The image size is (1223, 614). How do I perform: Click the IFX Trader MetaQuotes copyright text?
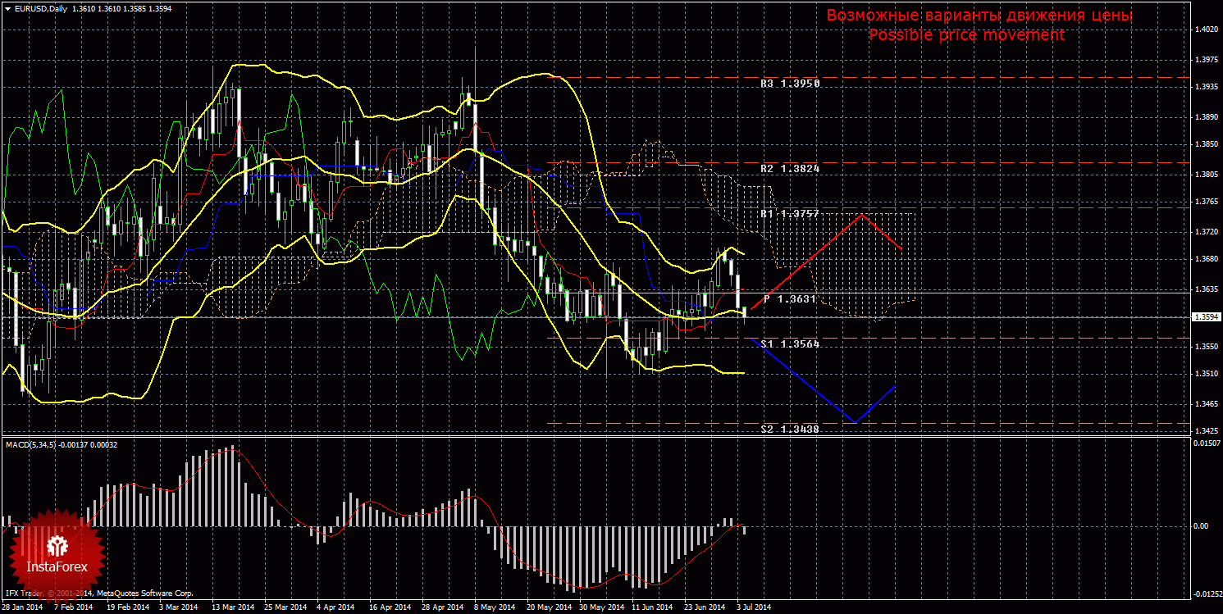click(x=98, y=592)
